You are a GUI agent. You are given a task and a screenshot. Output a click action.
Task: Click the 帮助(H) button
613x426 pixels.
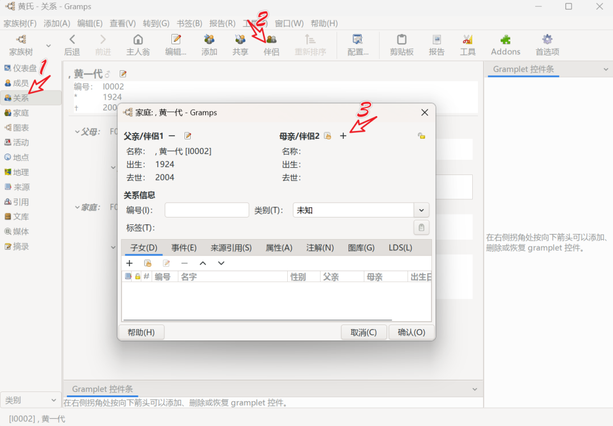point(141,332)
